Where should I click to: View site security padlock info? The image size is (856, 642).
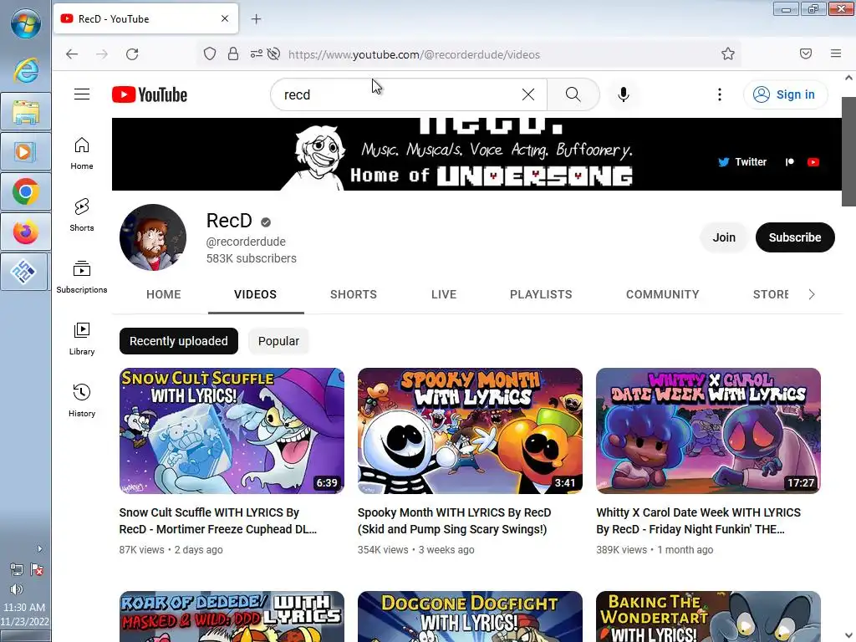point(233,53)
